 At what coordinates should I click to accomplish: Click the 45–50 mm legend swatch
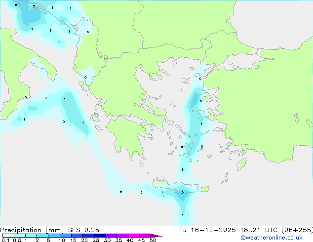tap(145, 236)
